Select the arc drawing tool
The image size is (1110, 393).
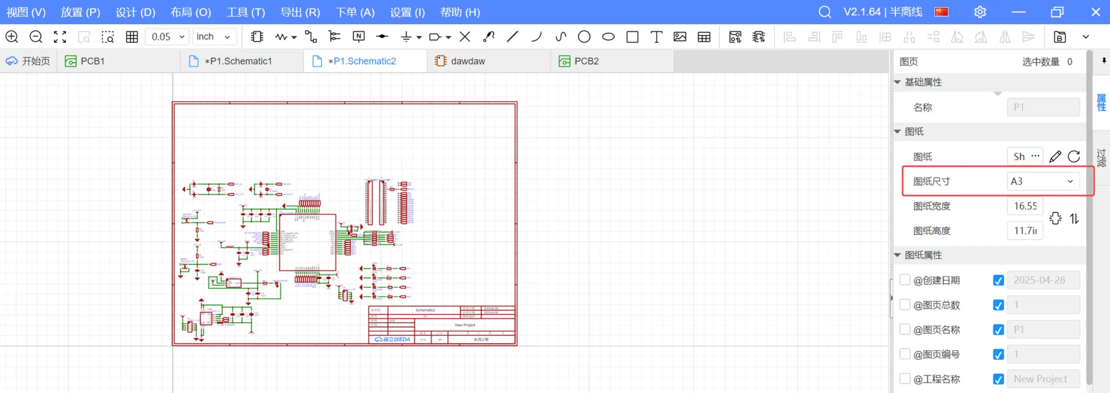(x=537, y=37)
